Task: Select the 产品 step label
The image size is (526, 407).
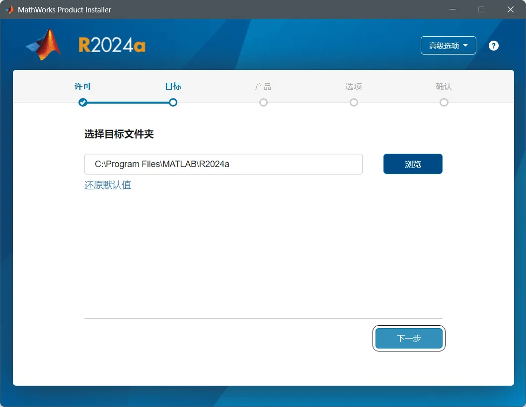Action: point(263,87)
